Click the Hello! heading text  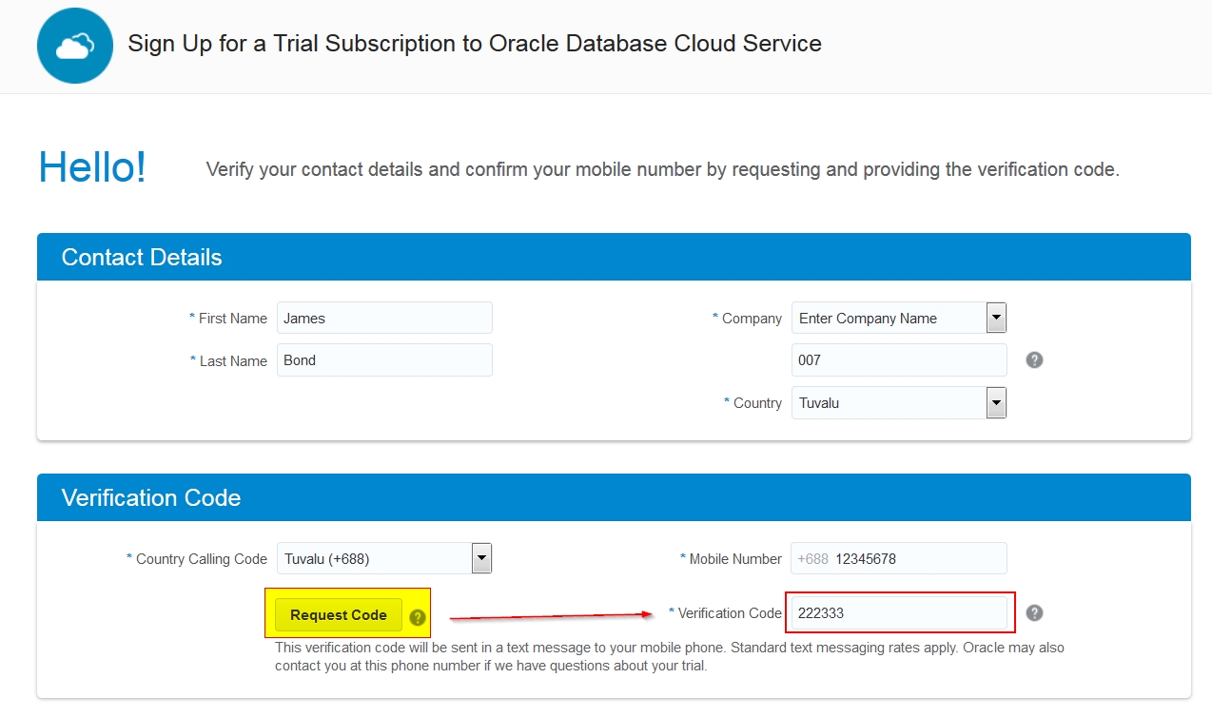point(92,167)
